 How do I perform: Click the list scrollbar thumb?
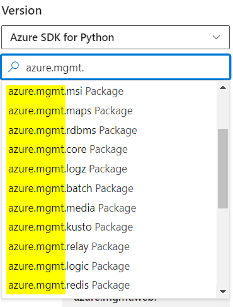point(223,169)
